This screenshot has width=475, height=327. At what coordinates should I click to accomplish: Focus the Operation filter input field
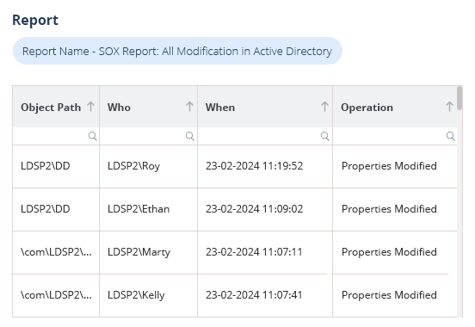[x=395, y=136]
